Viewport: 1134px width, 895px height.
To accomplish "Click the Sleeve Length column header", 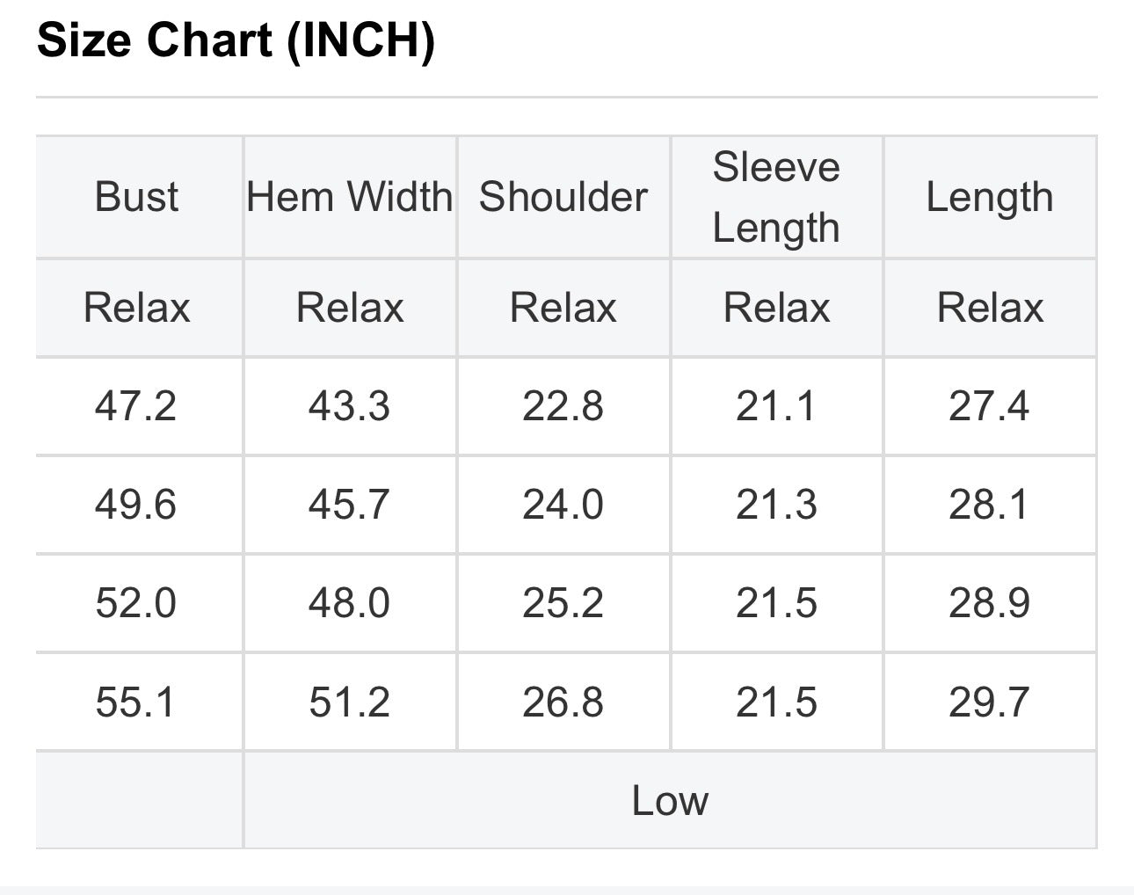I will tap(776, 197).
